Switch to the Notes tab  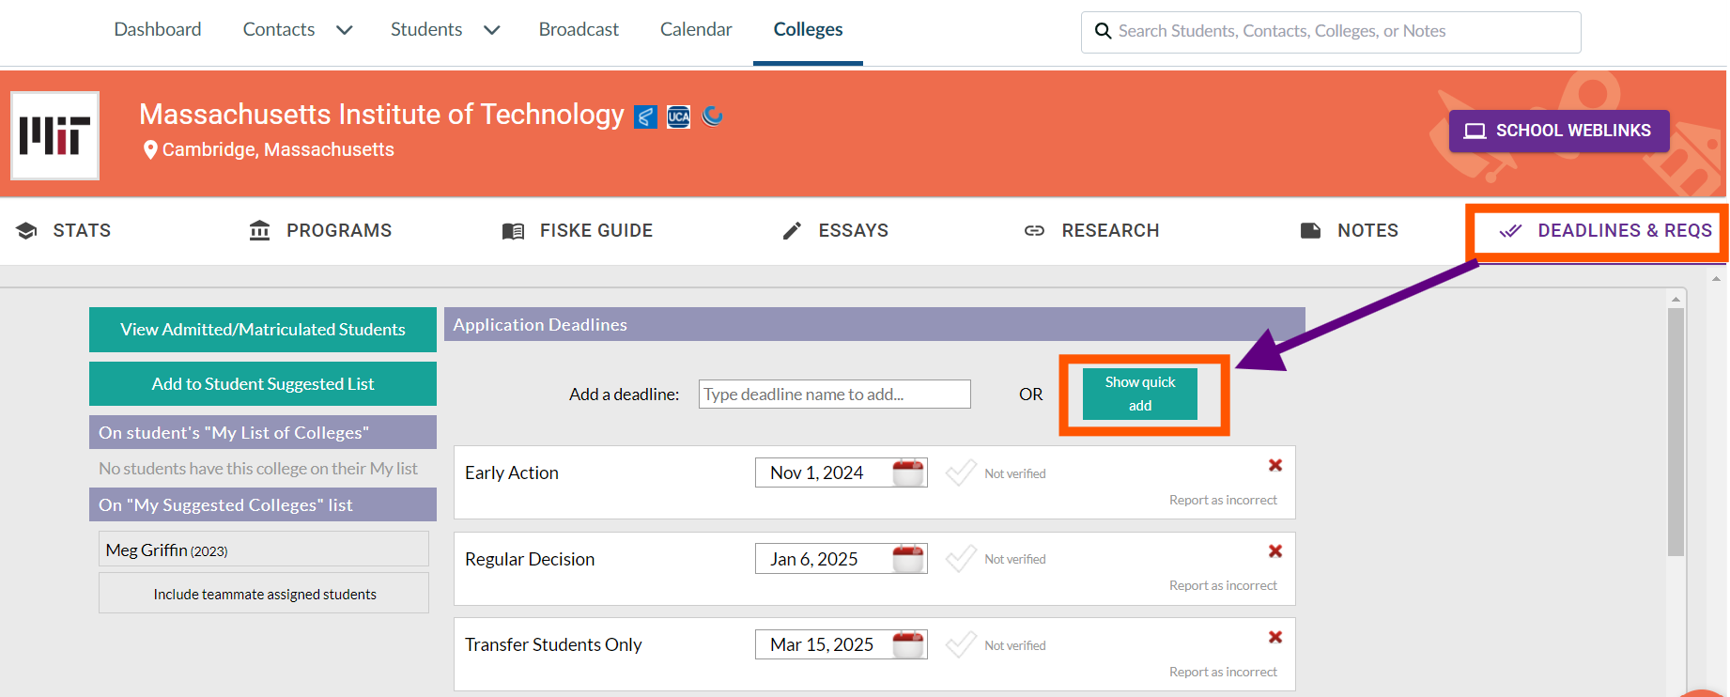pyautogui.click(x=1350, y=230)
